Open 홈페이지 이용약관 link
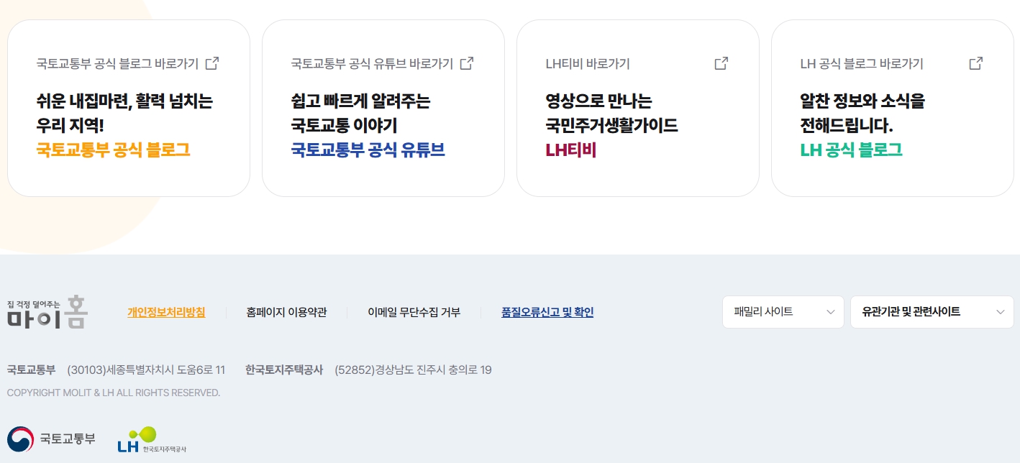This screenshot has width=1020, height=463. coord(286,312)
